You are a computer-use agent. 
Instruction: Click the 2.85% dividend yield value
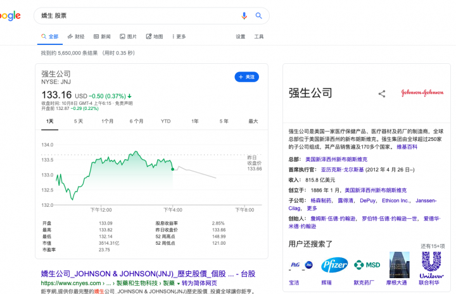coord(218,223)
